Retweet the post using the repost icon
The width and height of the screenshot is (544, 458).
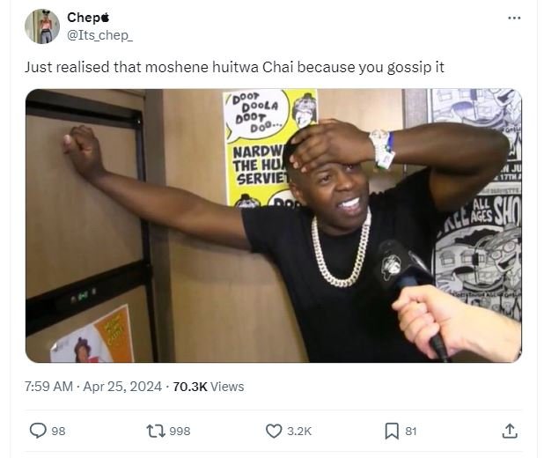click(x=156, y=431)
